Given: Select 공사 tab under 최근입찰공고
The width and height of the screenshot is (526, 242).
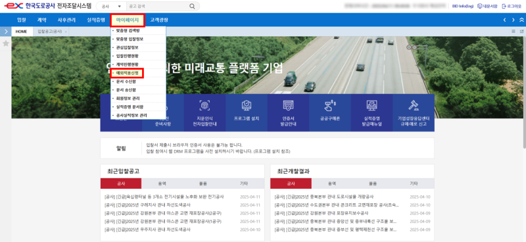Looking at the screenshot, I should 121,183.
